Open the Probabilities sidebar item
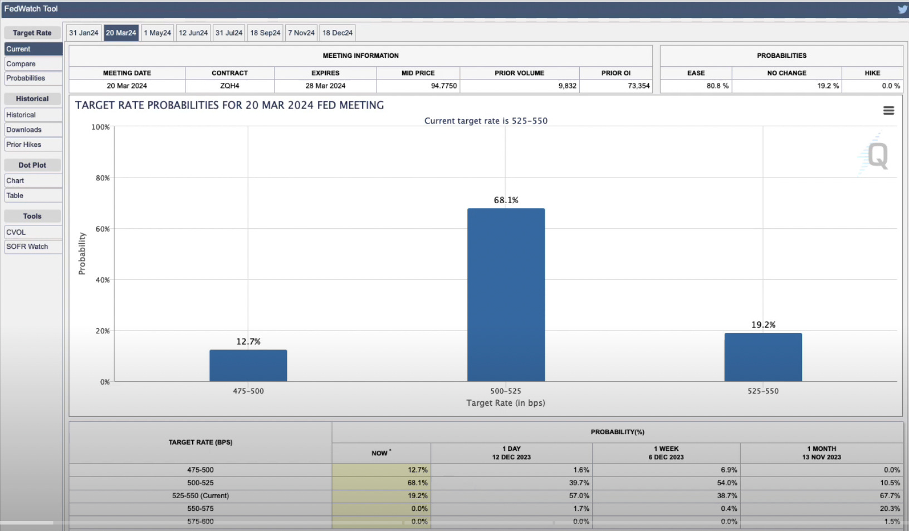The height and width of the screenshot is (531, 909). (33, 78)
